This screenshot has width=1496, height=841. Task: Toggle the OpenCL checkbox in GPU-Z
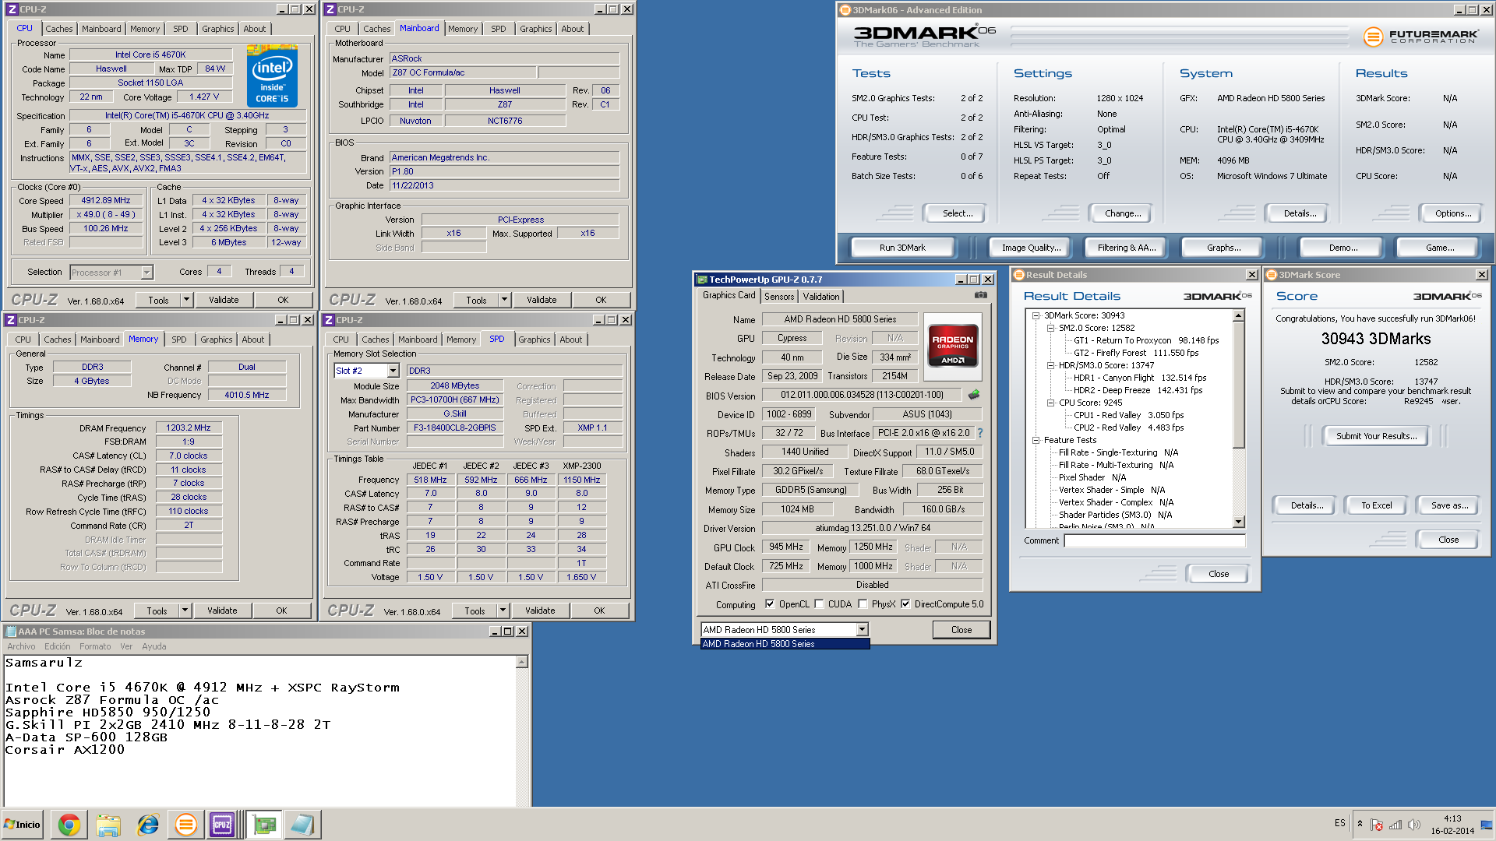click(770, 604)
